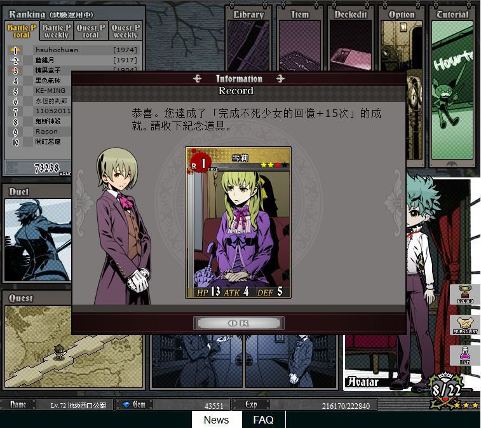Click the blue Gem diamond icon
The image size is (481, 428).
click(126, 404)
